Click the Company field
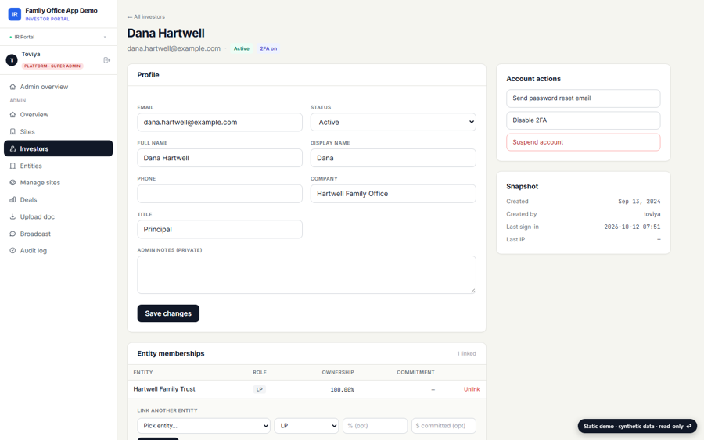 (393, 193)
